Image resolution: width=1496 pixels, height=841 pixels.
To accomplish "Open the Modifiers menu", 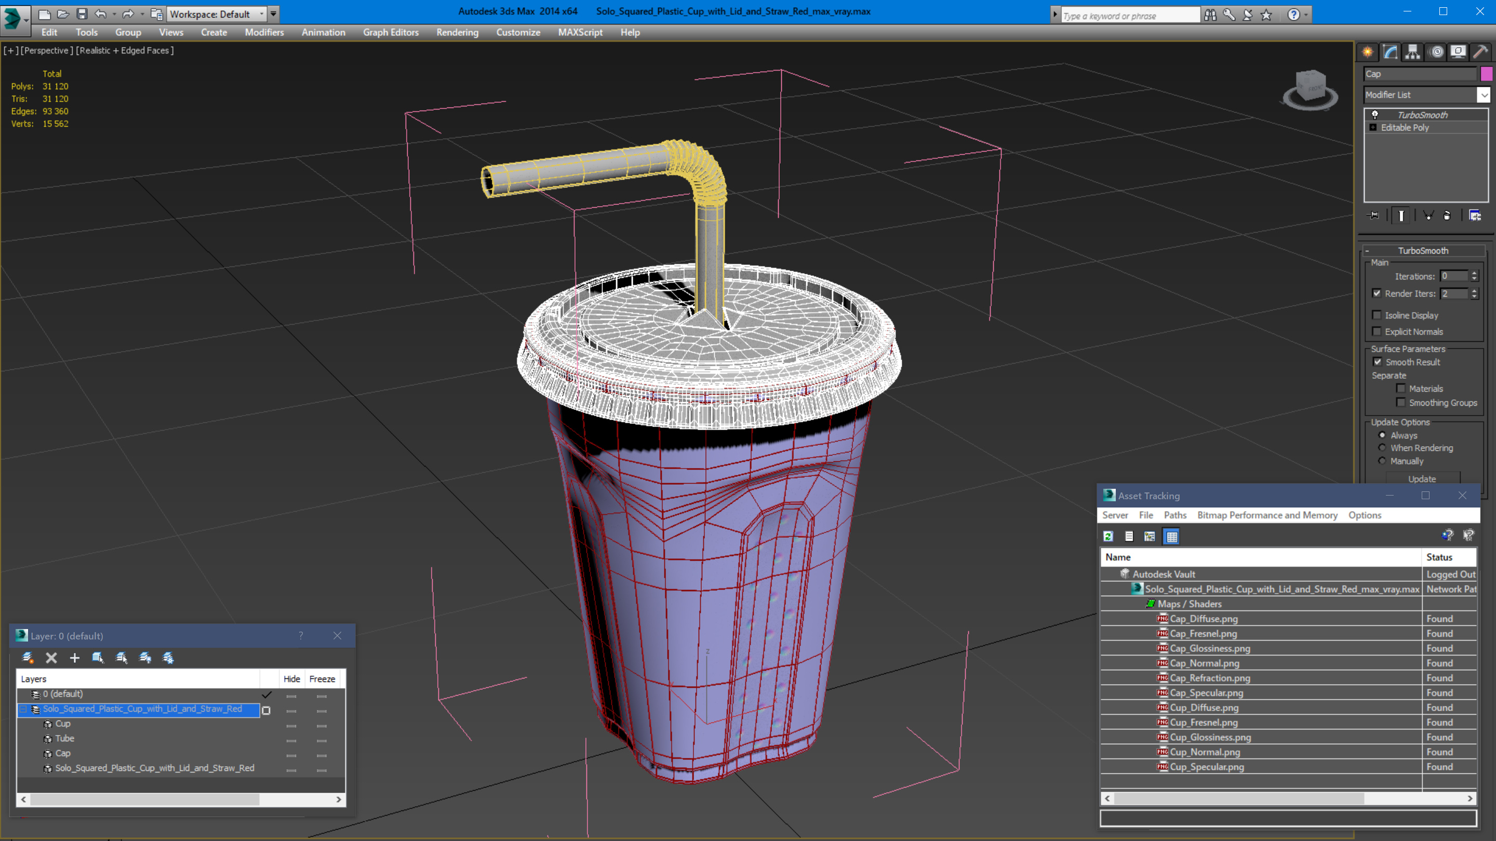I will (x=264, y=33).
